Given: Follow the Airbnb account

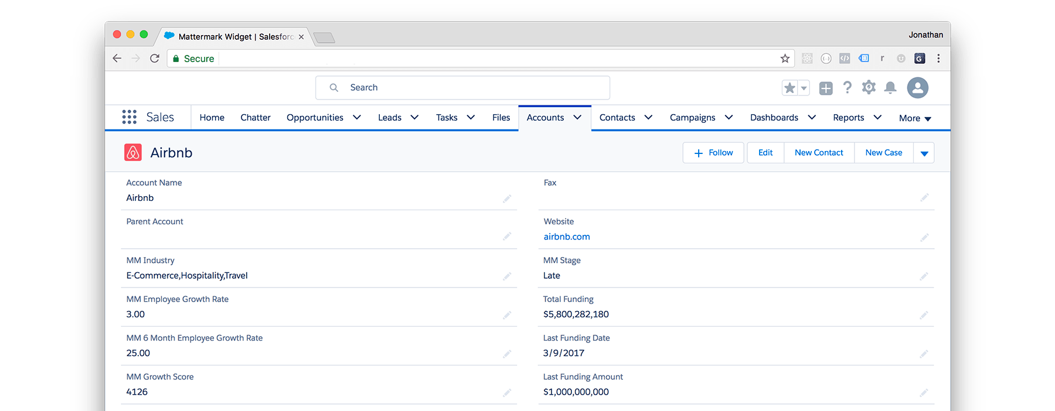Looking at the screenshot, I should pyautogui.click(x=713, y=153).
